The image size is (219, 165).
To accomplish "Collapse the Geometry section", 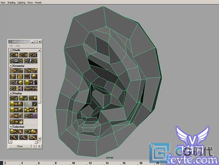I will (x=11, y=66).
